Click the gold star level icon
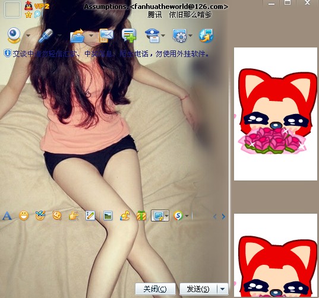 tap(29, 15)
